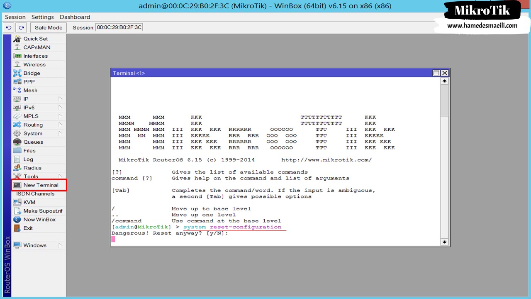This screenshot has width=531, height=299.
Task: Click the Queues icon
Action: (x=17, y=142)
